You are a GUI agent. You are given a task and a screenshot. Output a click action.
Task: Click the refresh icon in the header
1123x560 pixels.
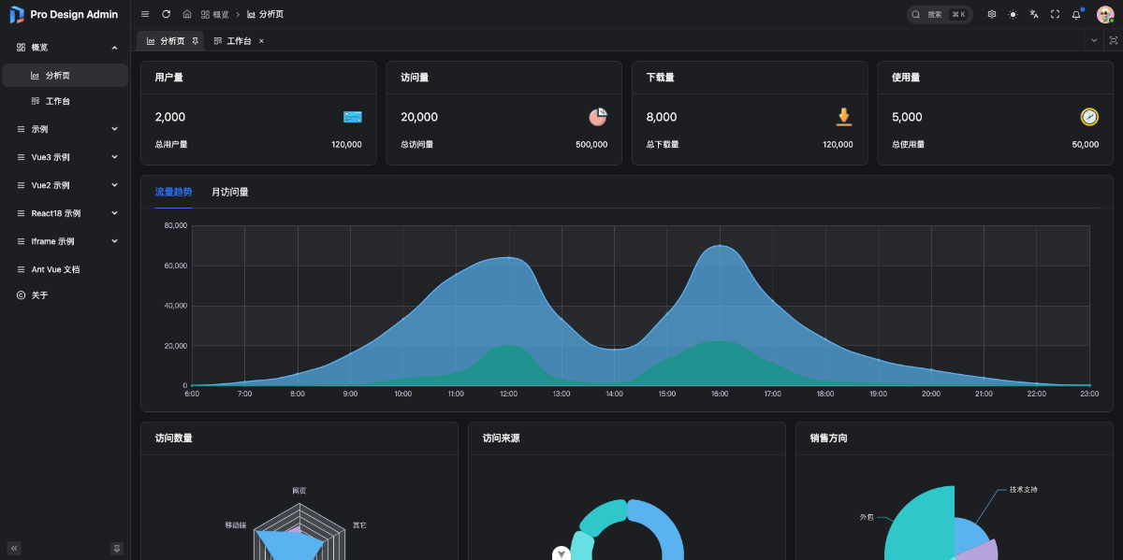pyautogui.click(x=166, y=14)
